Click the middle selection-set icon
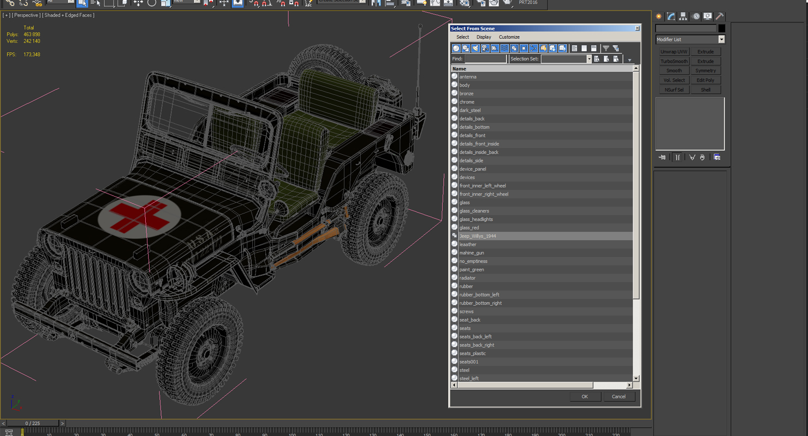 [x=607, y=59]
